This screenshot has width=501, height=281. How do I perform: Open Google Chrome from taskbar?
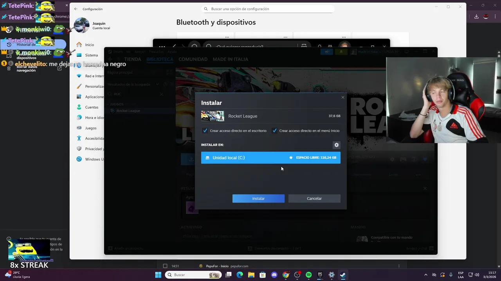286,275
